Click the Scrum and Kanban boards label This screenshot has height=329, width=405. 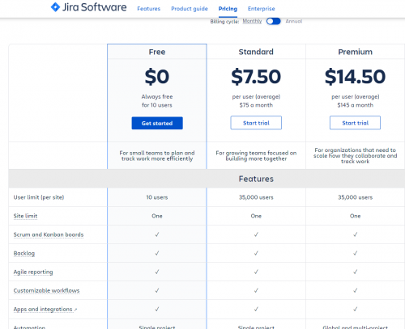[49, 234]
